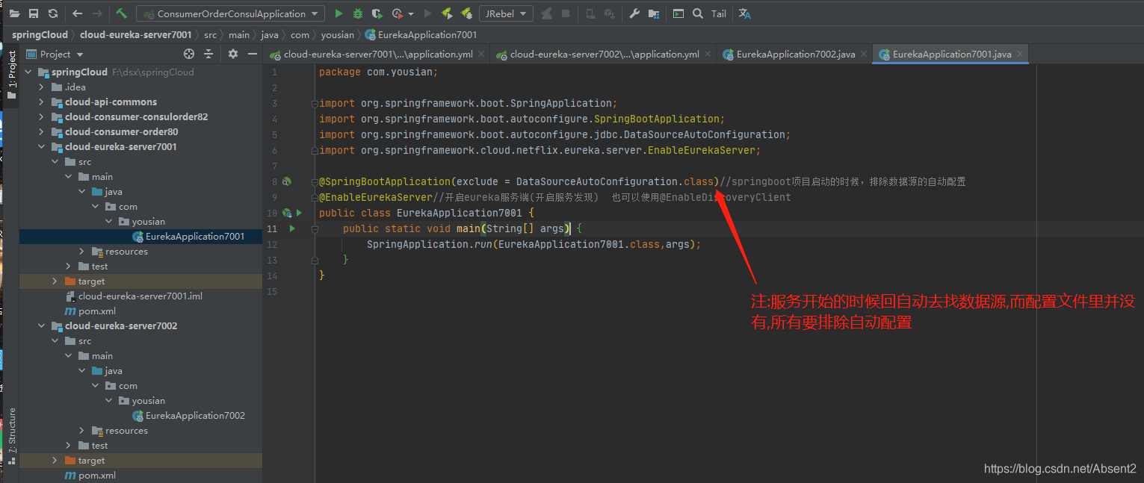Click springCloud in the breadcrumb bar
The height and width of the screenshot is (483, 1144).
point(40,34)
